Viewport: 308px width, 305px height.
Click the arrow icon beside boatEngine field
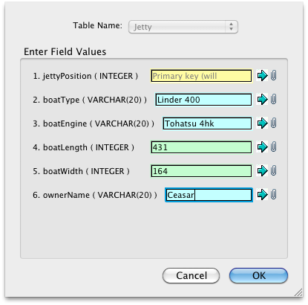(x=262, y=123)
